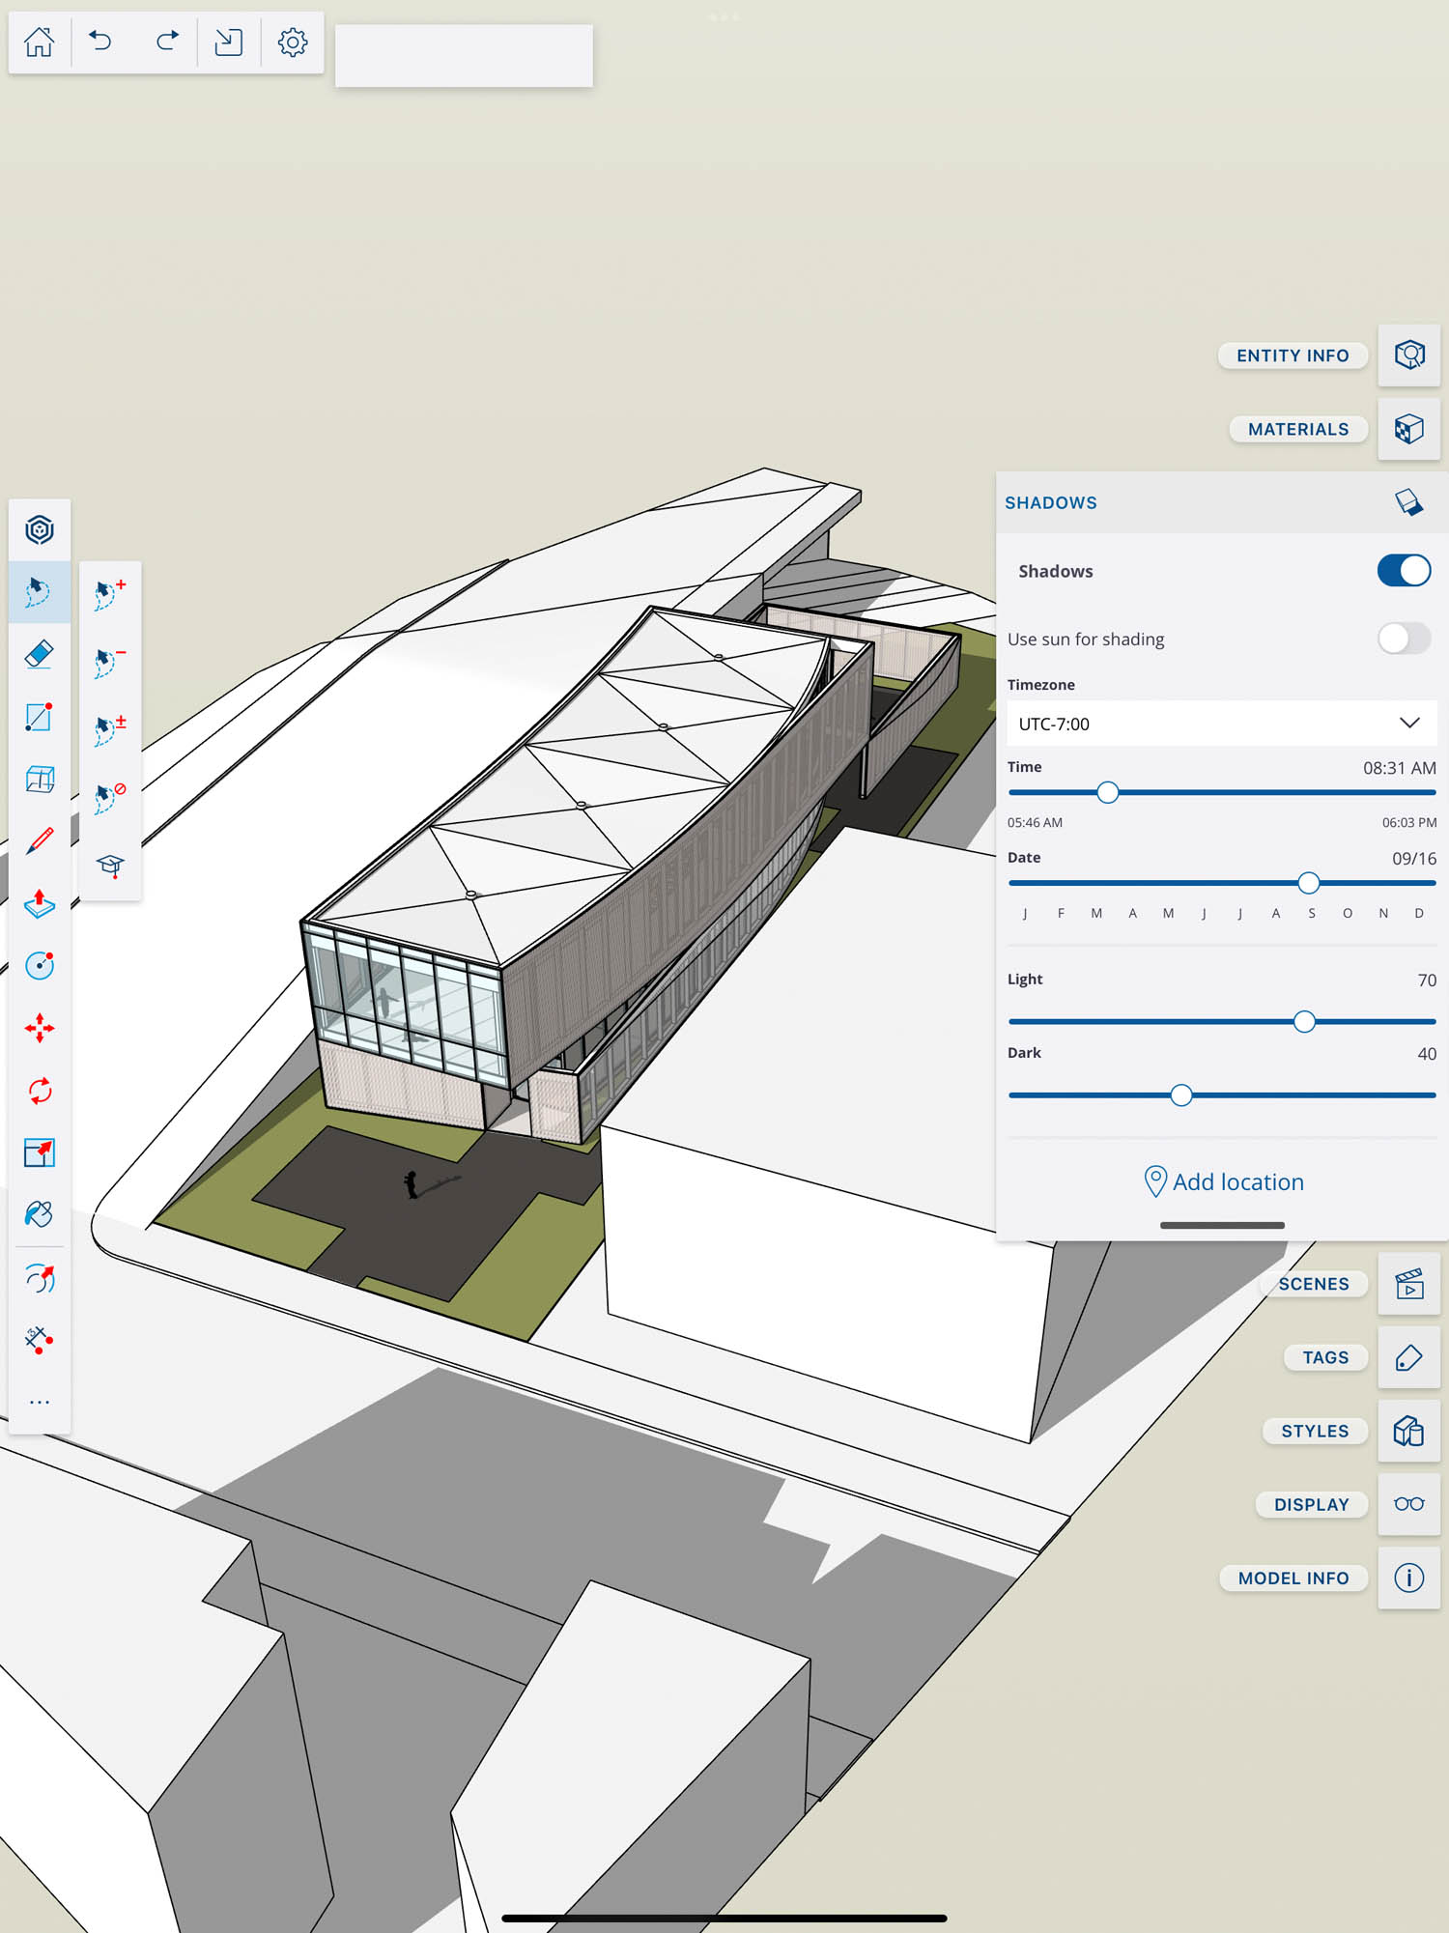This screenshot has height=1933, width=1449.
Task: Open the settings gear
Action: pos(292,42)
